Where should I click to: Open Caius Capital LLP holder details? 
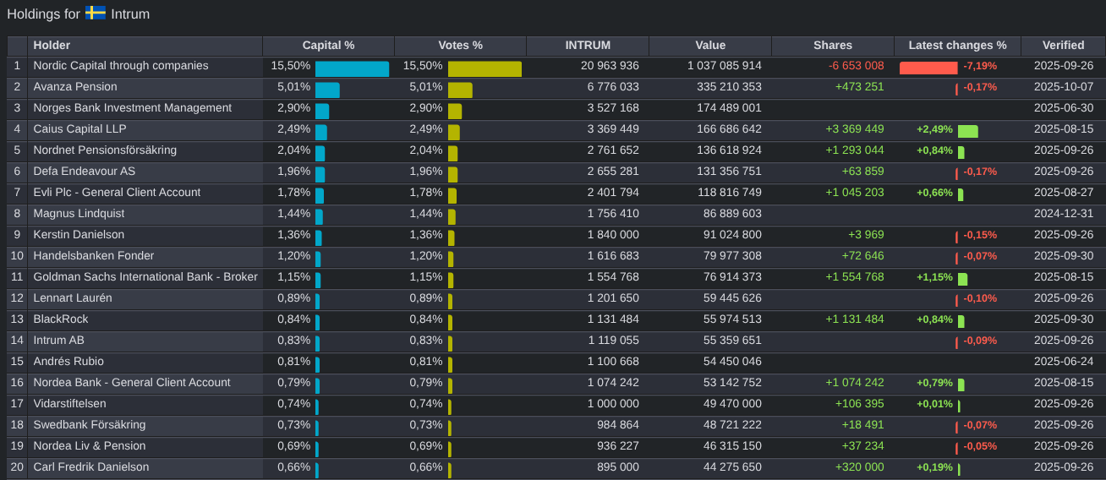[x=79, y=129]
